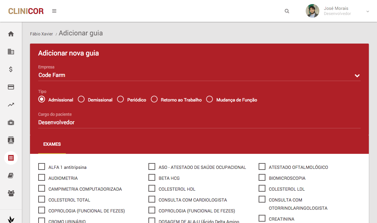Open the Empresa dropdown showing Code Farm
The width and height of the screenshot is (377, 223).
point(199,75)
